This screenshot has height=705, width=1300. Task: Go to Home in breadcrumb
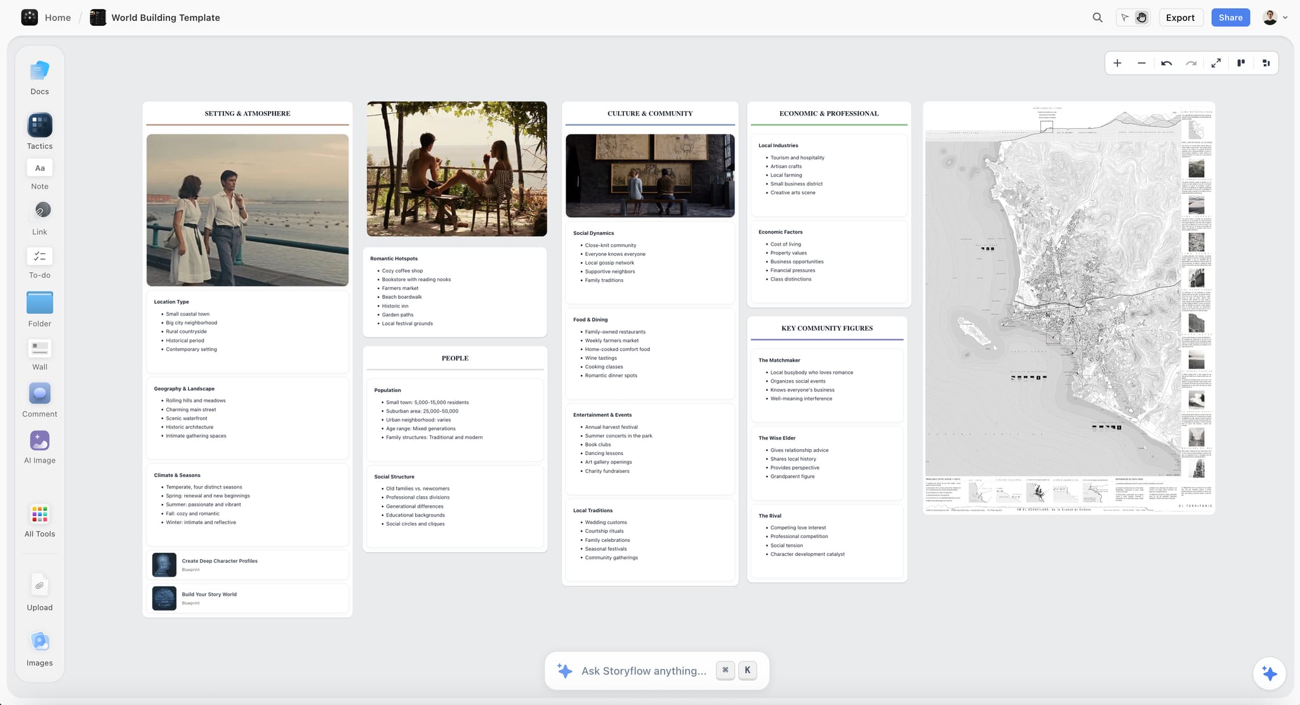[58, 18]
